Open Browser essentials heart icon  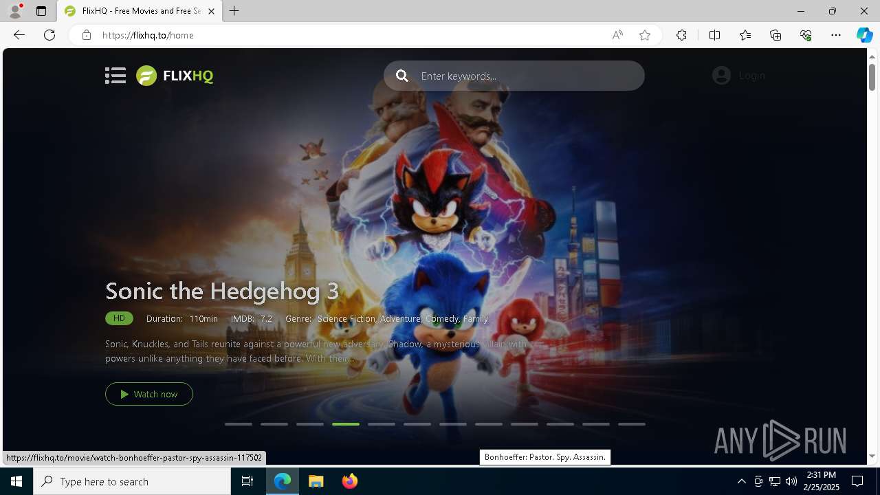pyautogui.click(x=806, y=35)
